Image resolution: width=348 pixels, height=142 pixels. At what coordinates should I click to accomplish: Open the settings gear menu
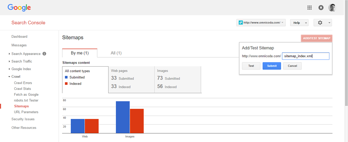click(323, 23)
